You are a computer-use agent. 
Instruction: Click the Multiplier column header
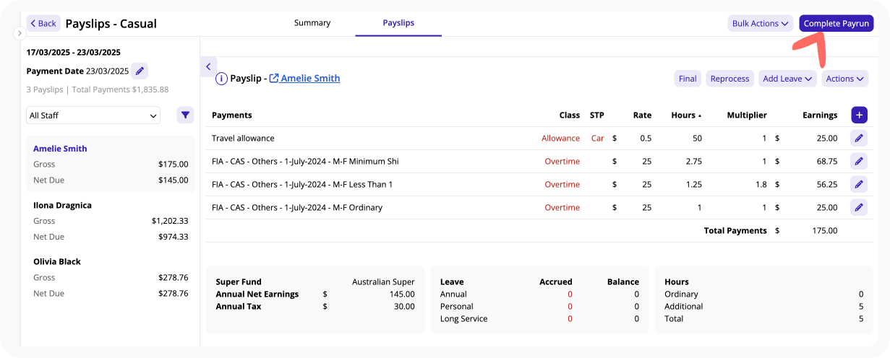pyautogui.click(x=747, y=115)
